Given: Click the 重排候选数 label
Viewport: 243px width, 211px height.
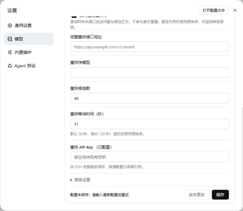Looking at the screenshot, I should [80, 88].
